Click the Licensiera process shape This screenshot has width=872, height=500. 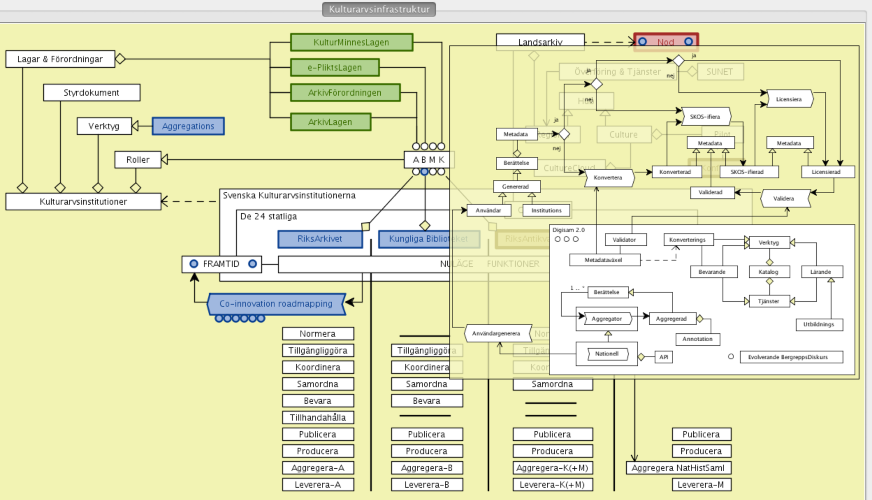point(789,99)
